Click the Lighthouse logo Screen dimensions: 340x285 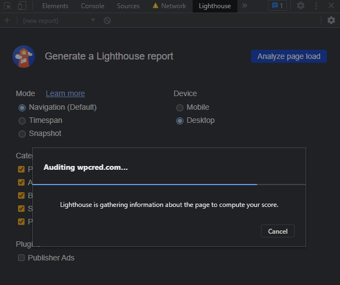tap(24, 56)
